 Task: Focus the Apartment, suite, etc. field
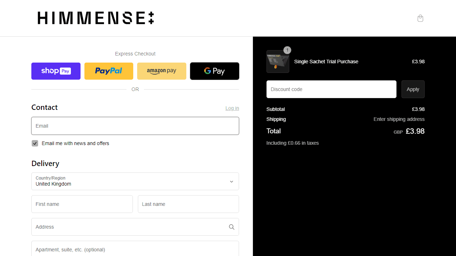pos(135,249)
